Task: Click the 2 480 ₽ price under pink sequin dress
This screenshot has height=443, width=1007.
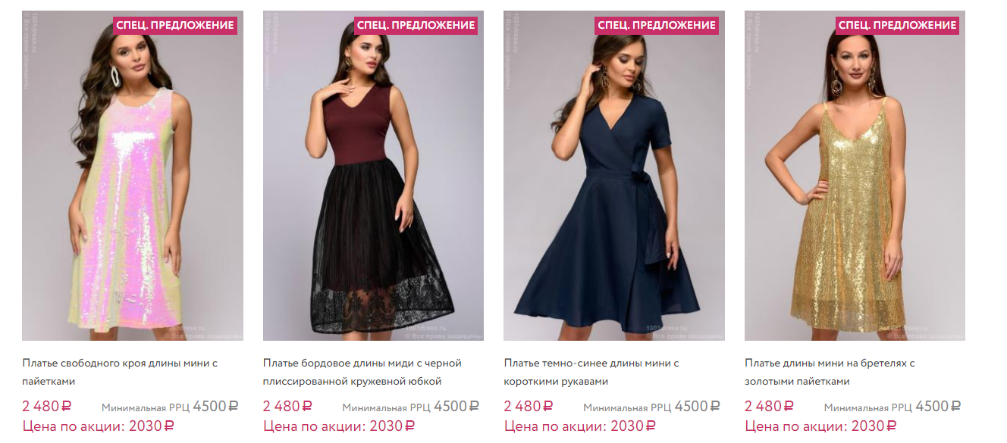Action: point(47,407)
